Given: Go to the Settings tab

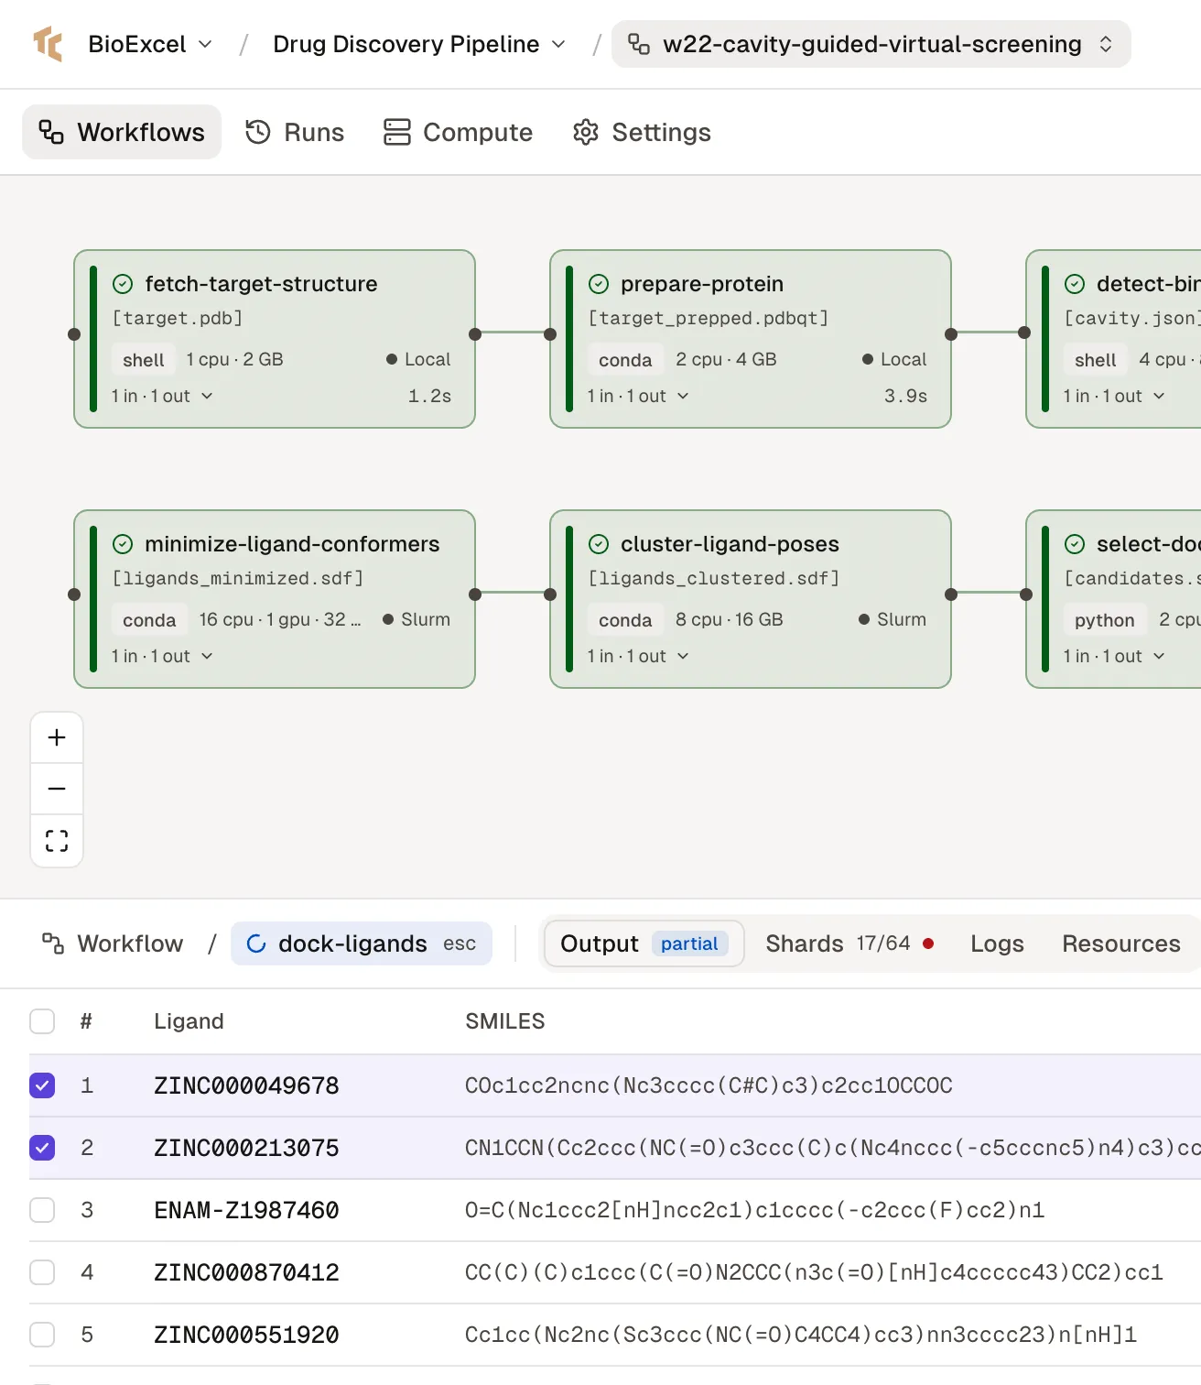Looking at the screenshot, I should (x=641, y=132).
